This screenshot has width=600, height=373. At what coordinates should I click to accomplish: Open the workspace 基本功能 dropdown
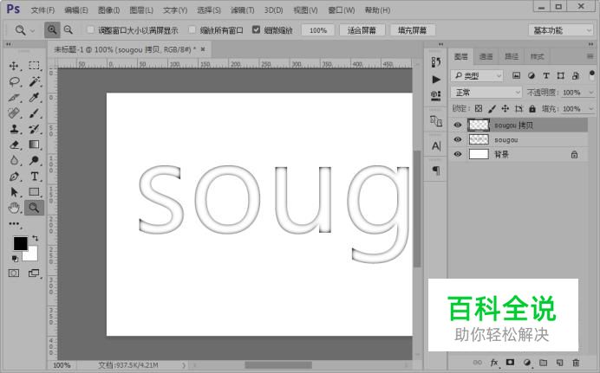(561, 30)
